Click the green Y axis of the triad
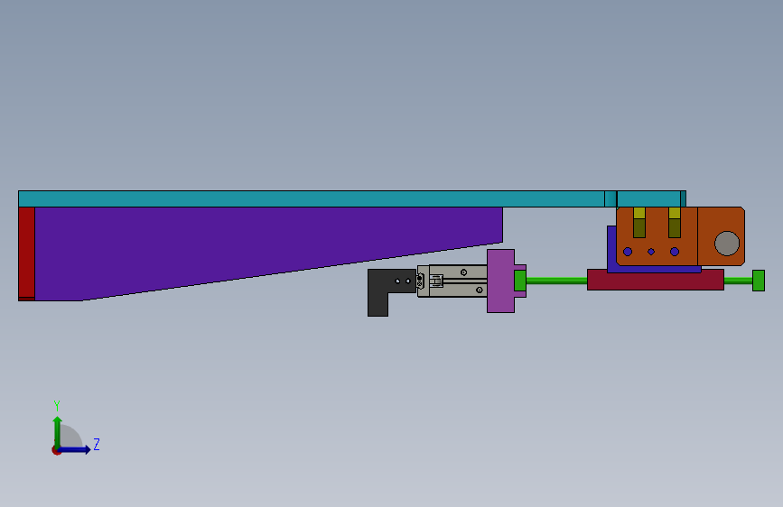The height and width of the screenshot is (507, 783). [x=58, y=431]
